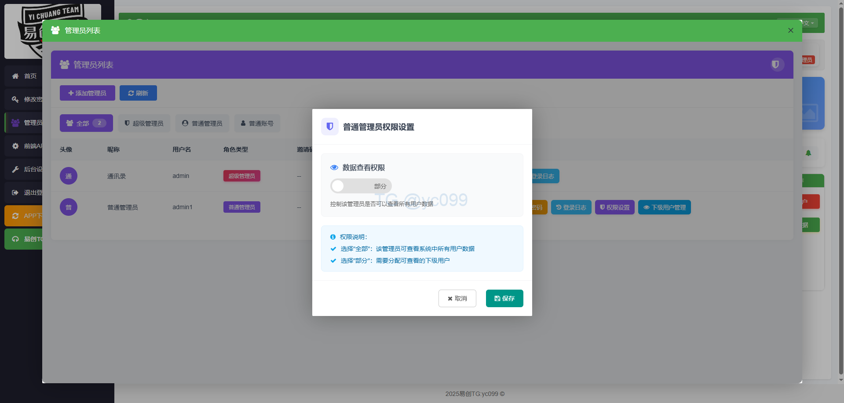Select the 普通账号 filter tab
The width and height of the screenshot is (844, 403).
click(x=257, y=123)
